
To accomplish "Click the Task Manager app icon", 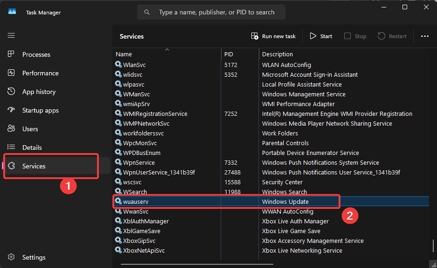I will click(x=12, y=12).
